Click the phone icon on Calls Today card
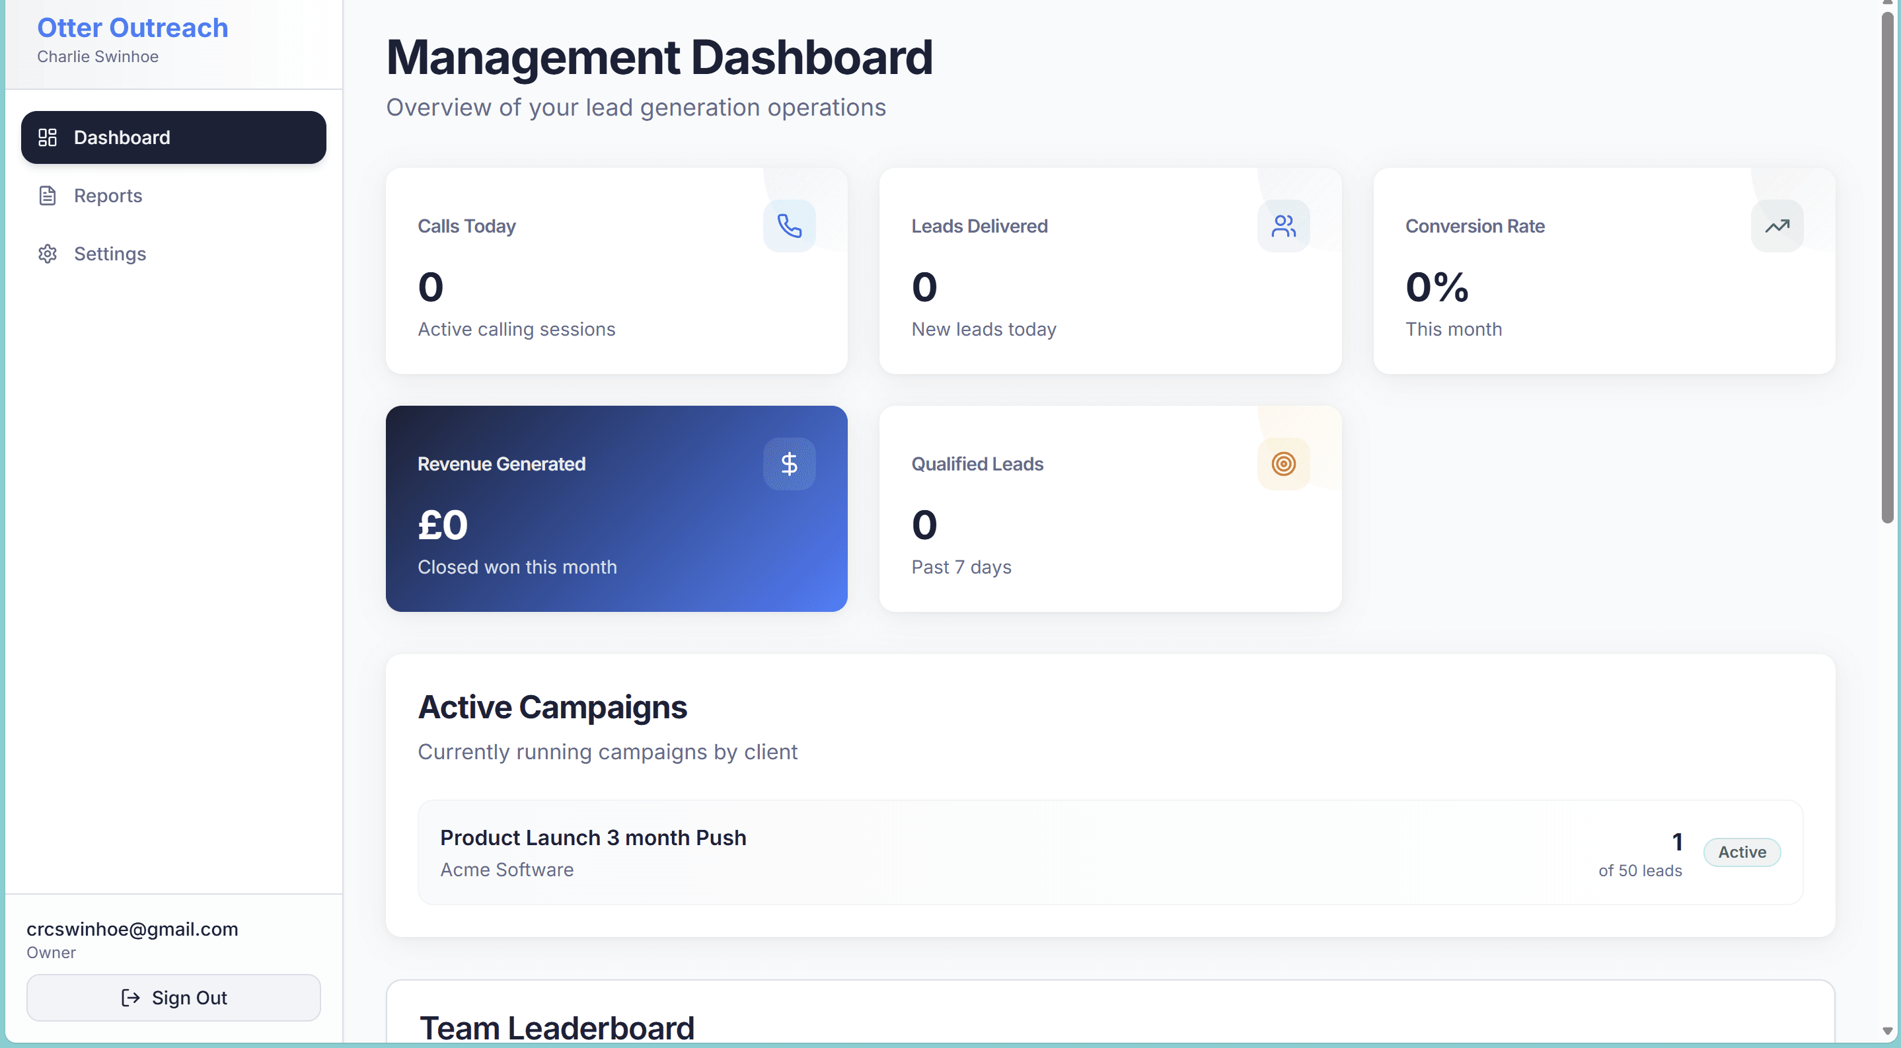 (x=790, y=226)
